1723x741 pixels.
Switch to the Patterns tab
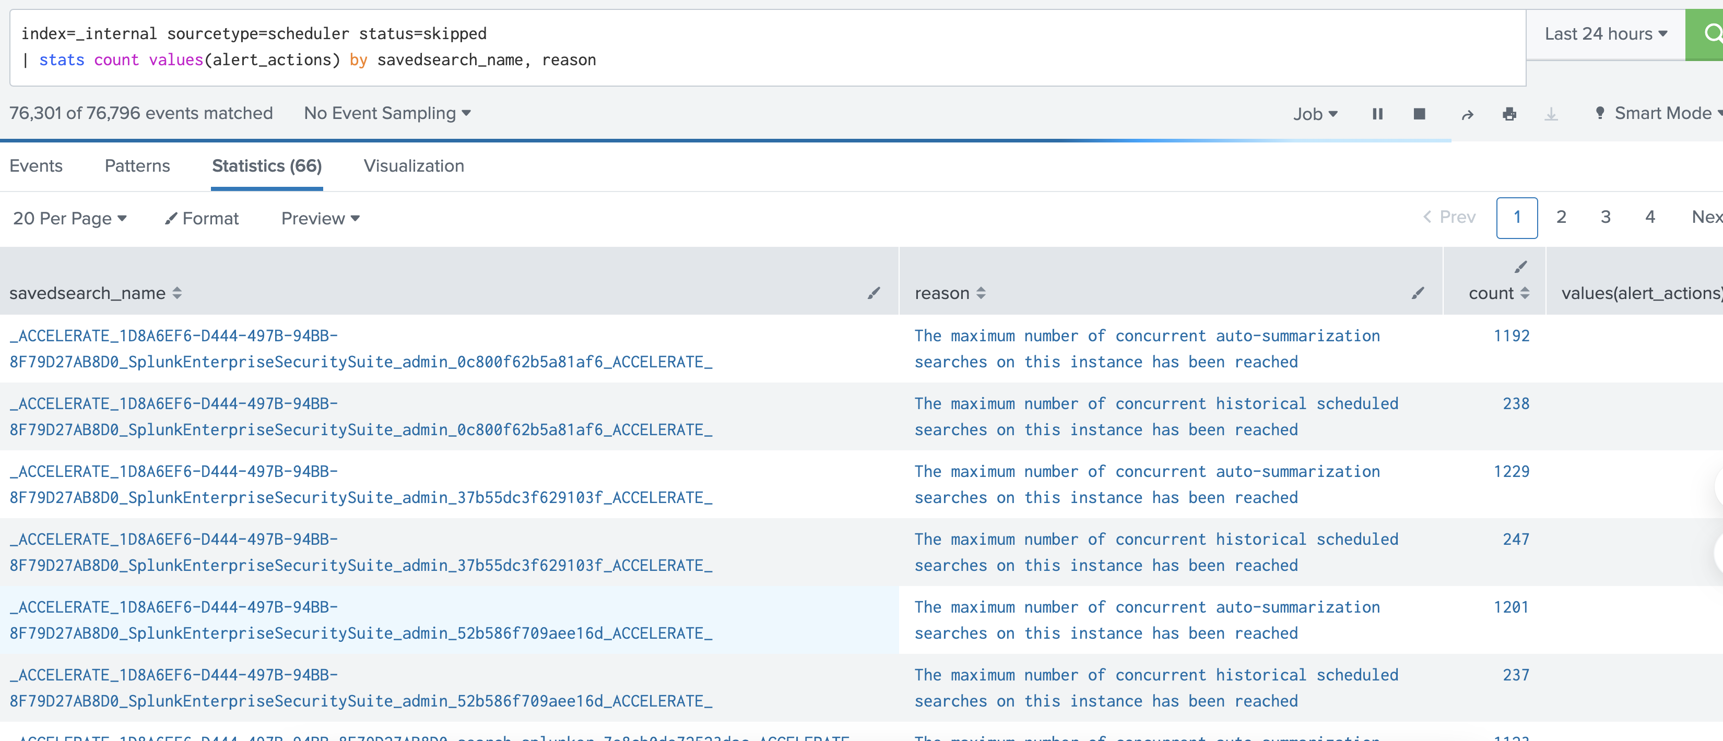coord(137,166)
